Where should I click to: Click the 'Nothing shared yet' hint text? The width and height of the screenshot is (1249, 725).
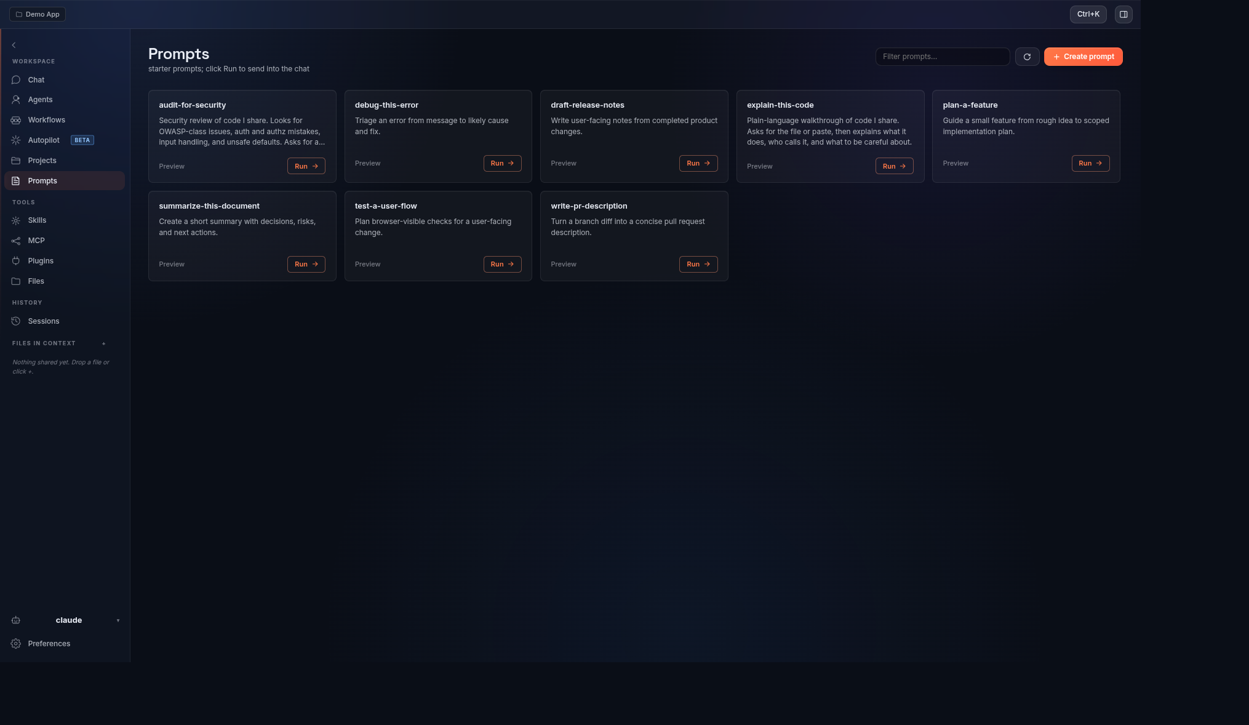pyautogui.click(x=61, y=367)
